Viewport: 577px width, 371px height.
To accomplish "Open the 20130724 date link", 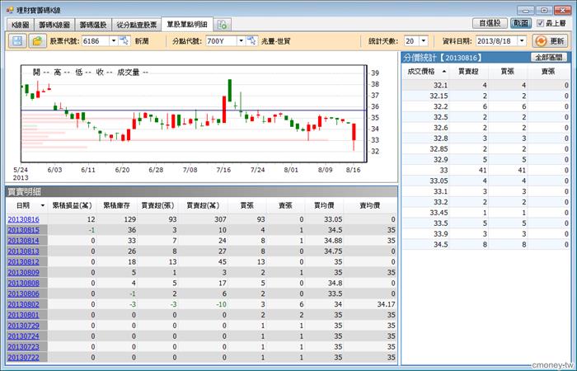I will [x=24, y=336].
